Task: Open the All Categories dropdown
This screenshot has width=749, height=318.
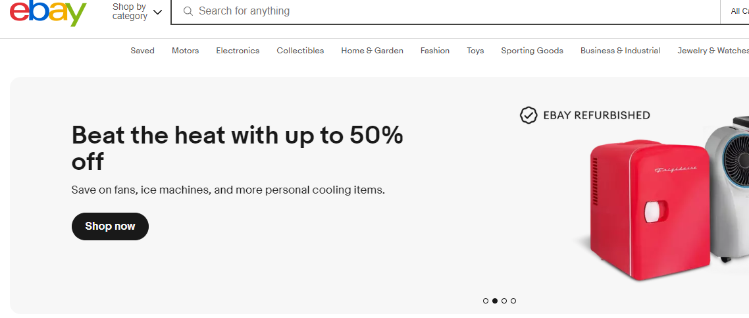Action: point(738,11)
